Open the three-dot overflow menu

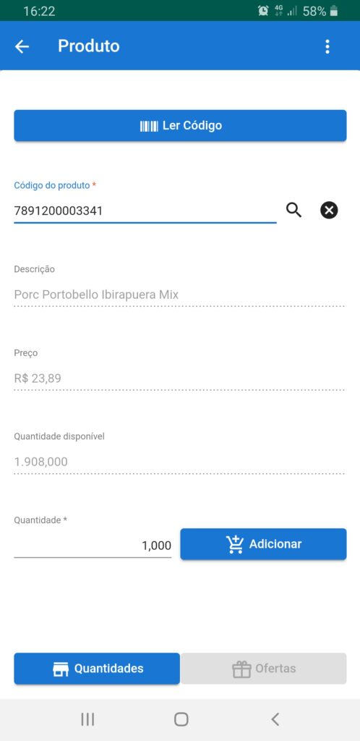point(327,46)
